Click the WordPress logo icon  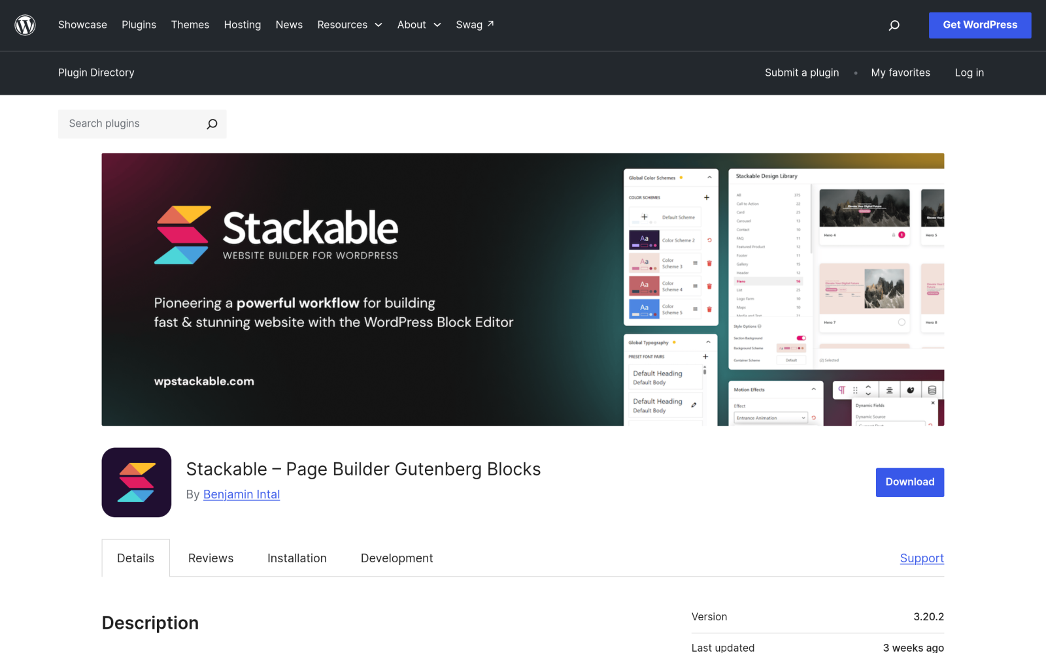tap(25, 25)
